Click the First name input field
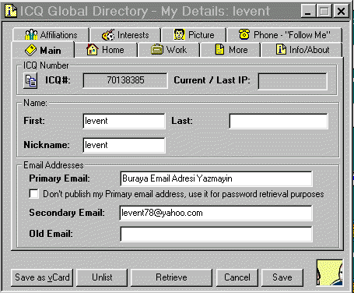The width and height of the screenshot is (354, 293). click(x=124, y=121)
